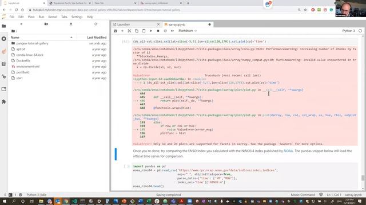The image size is (366, 205).
Task: Open the Extension Manager puzzle icon
Action: (x=4, y=101)
